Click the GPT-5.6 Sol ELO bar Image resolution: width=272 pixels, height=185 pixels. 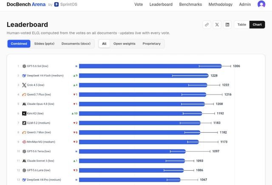coord(150,66)
